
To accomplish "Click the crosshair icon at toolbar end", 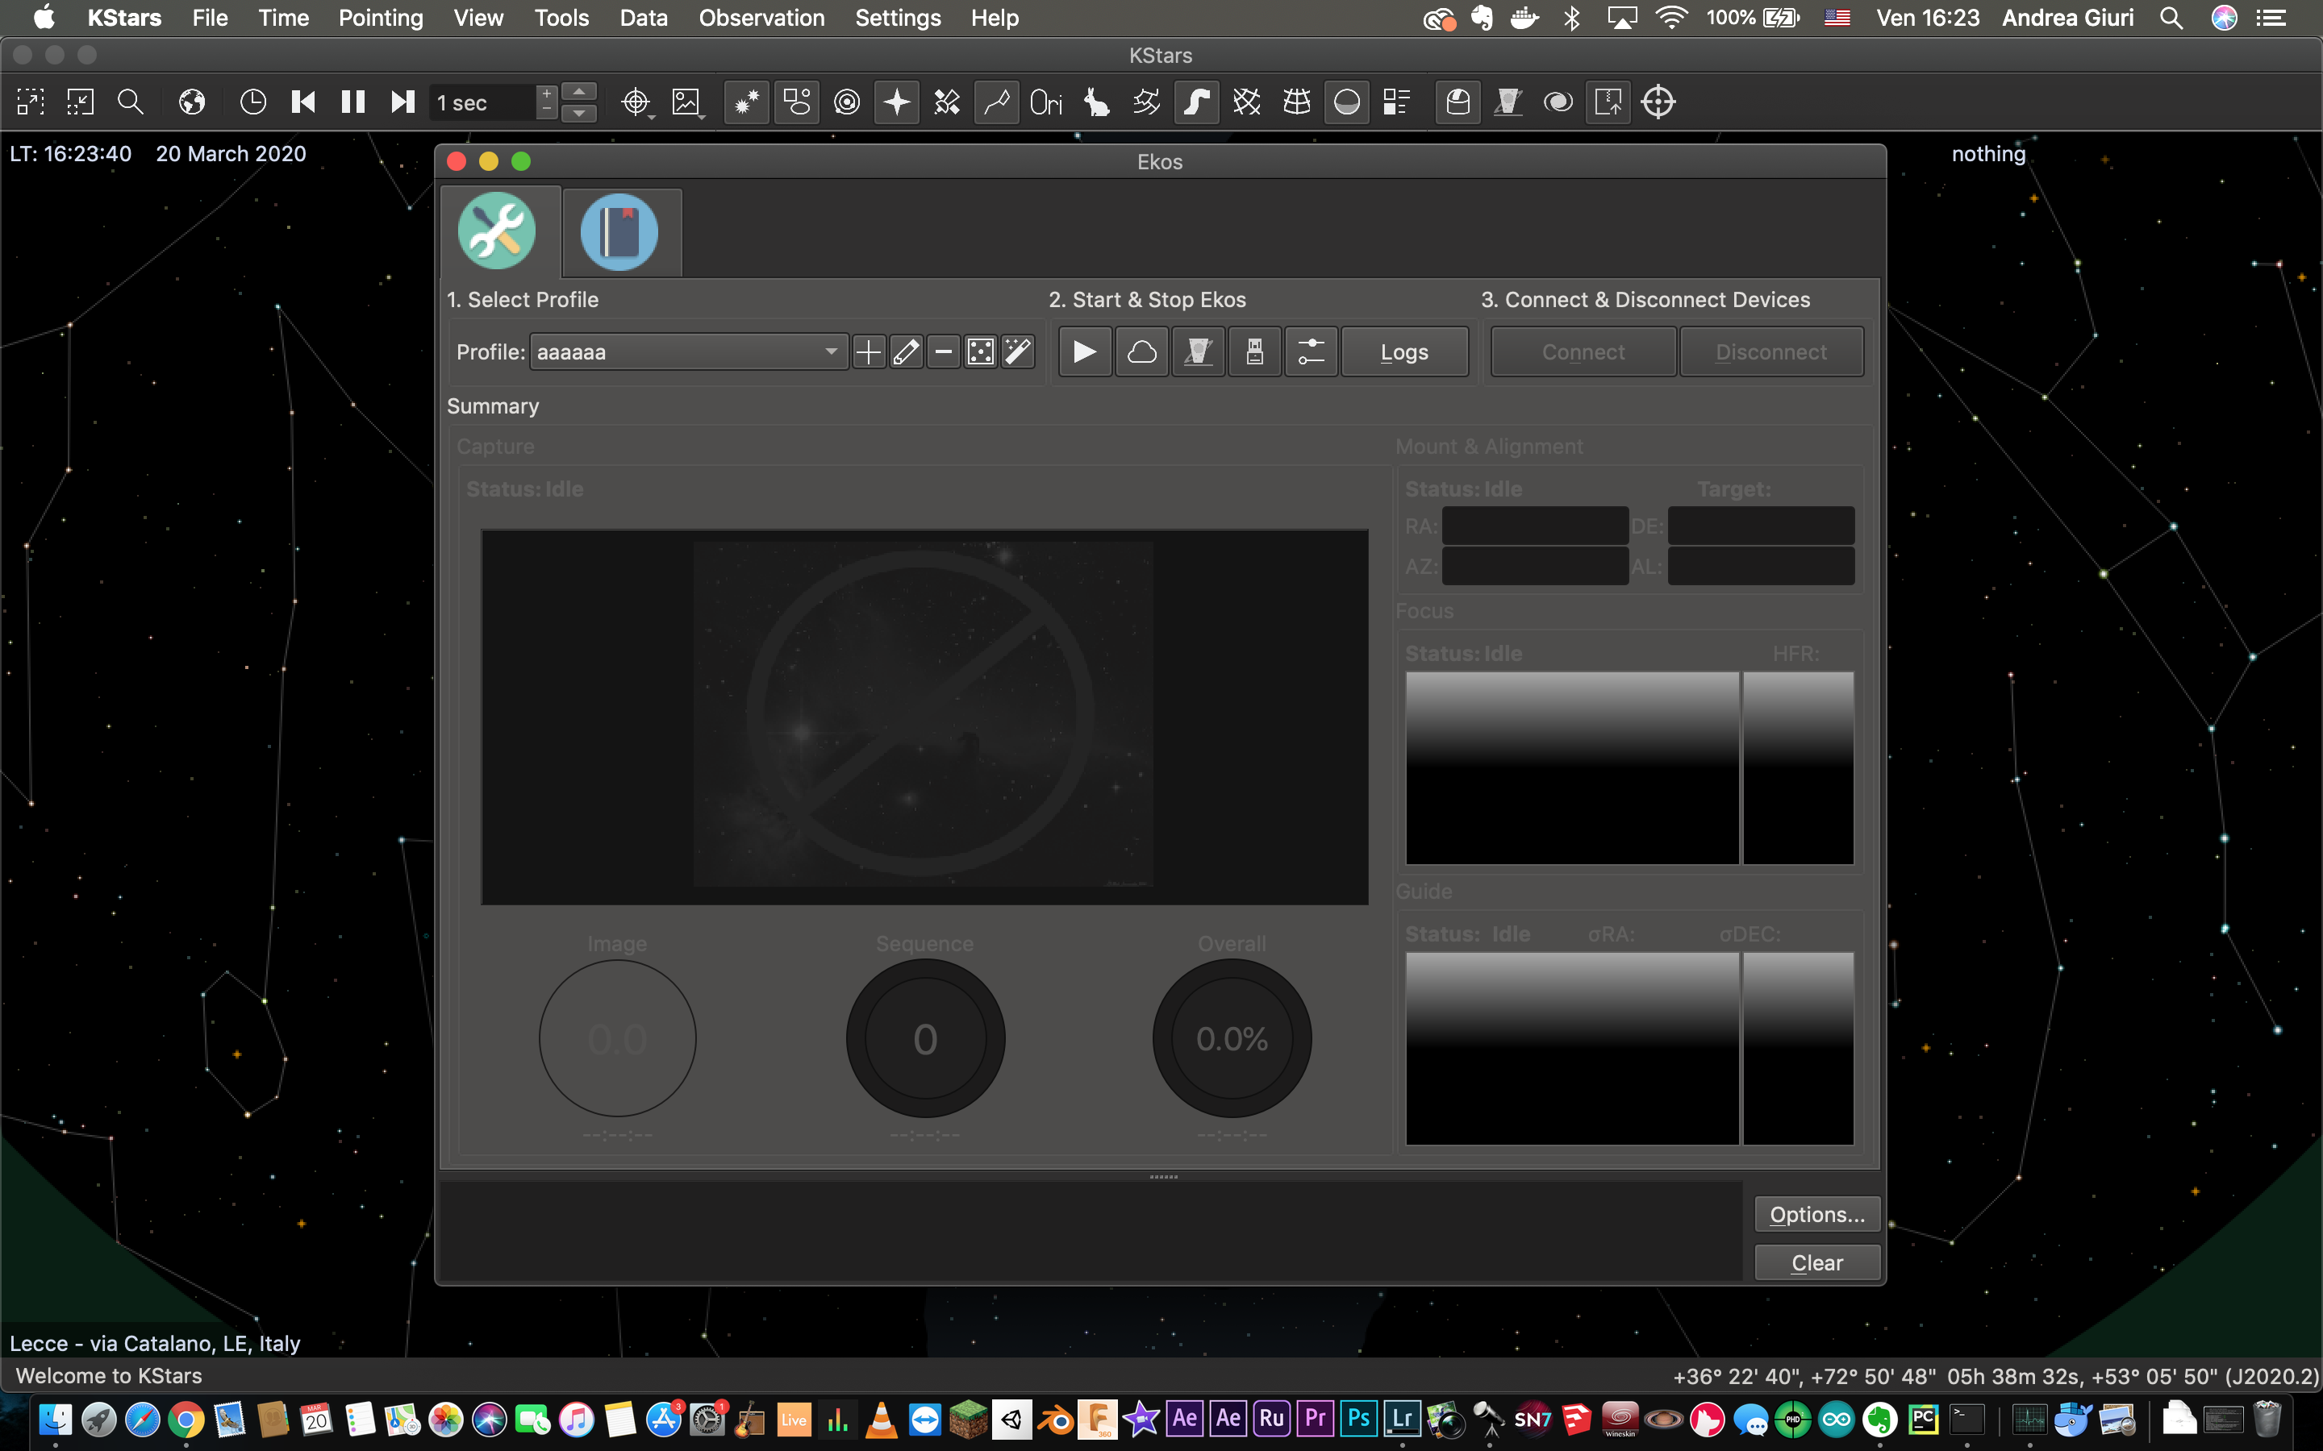I will [1658, 102].
